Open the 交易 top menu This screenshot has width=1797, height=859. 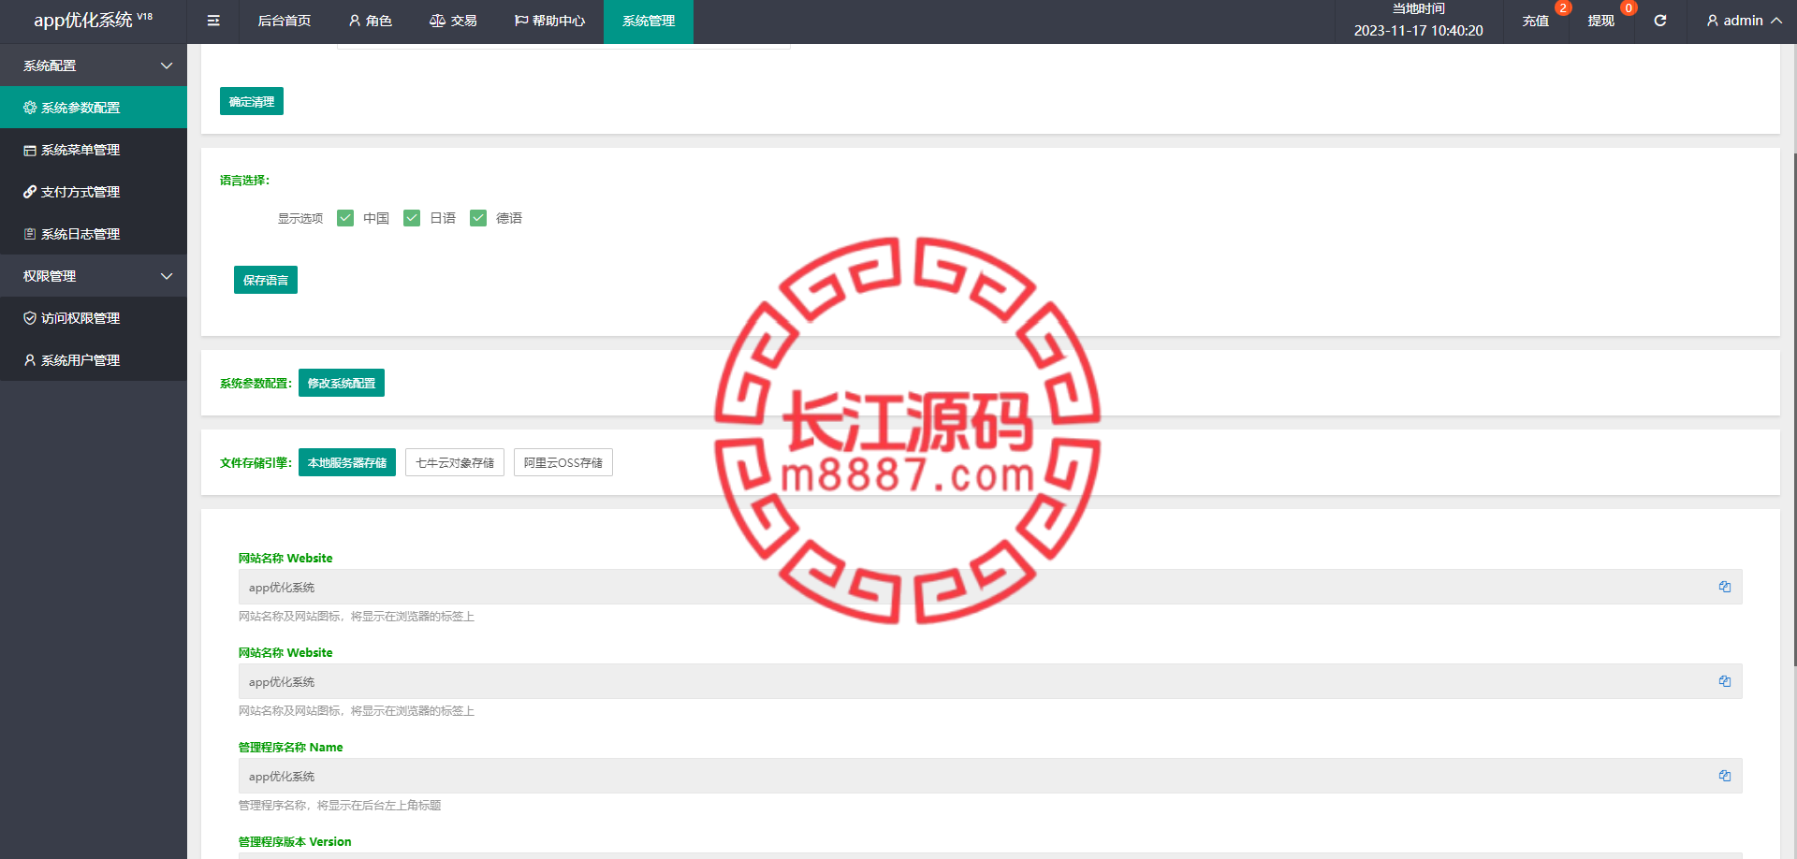pos(453,21)
